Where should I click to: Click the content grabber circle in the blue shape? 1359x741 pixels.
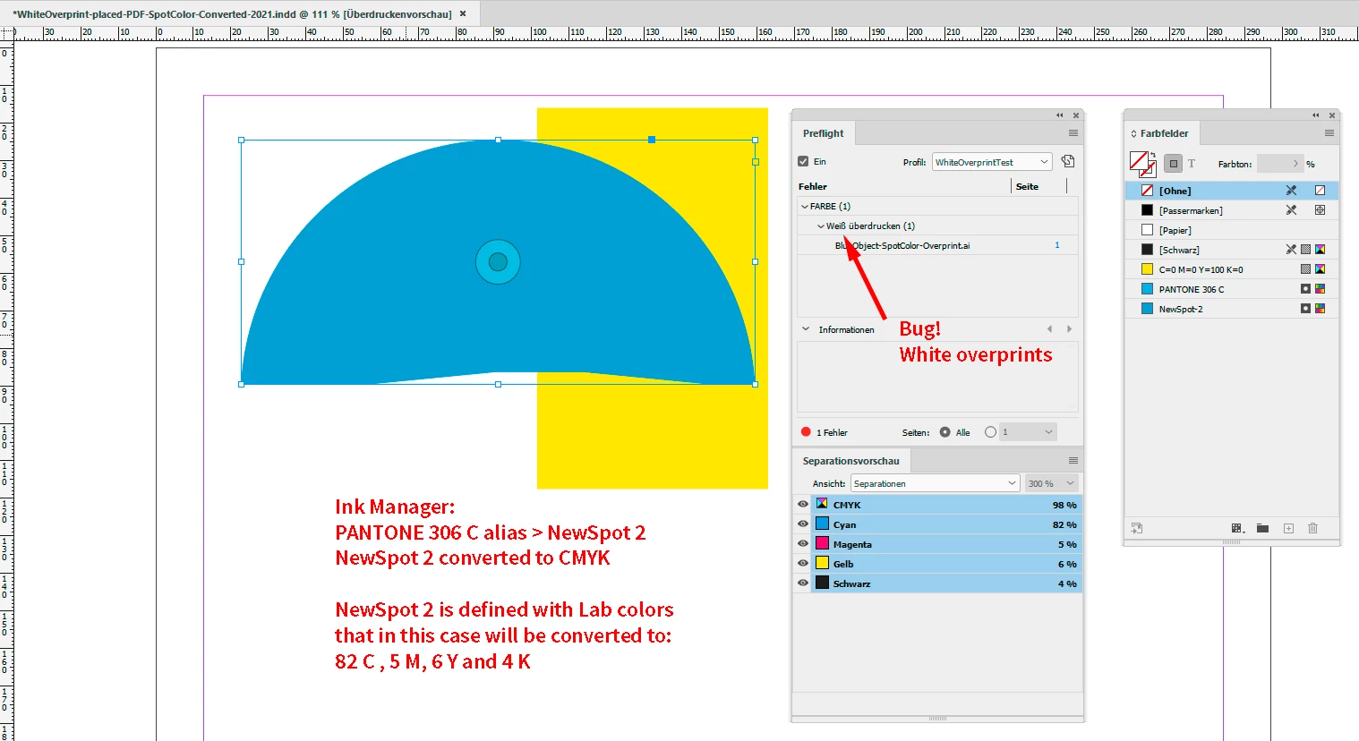498,262
